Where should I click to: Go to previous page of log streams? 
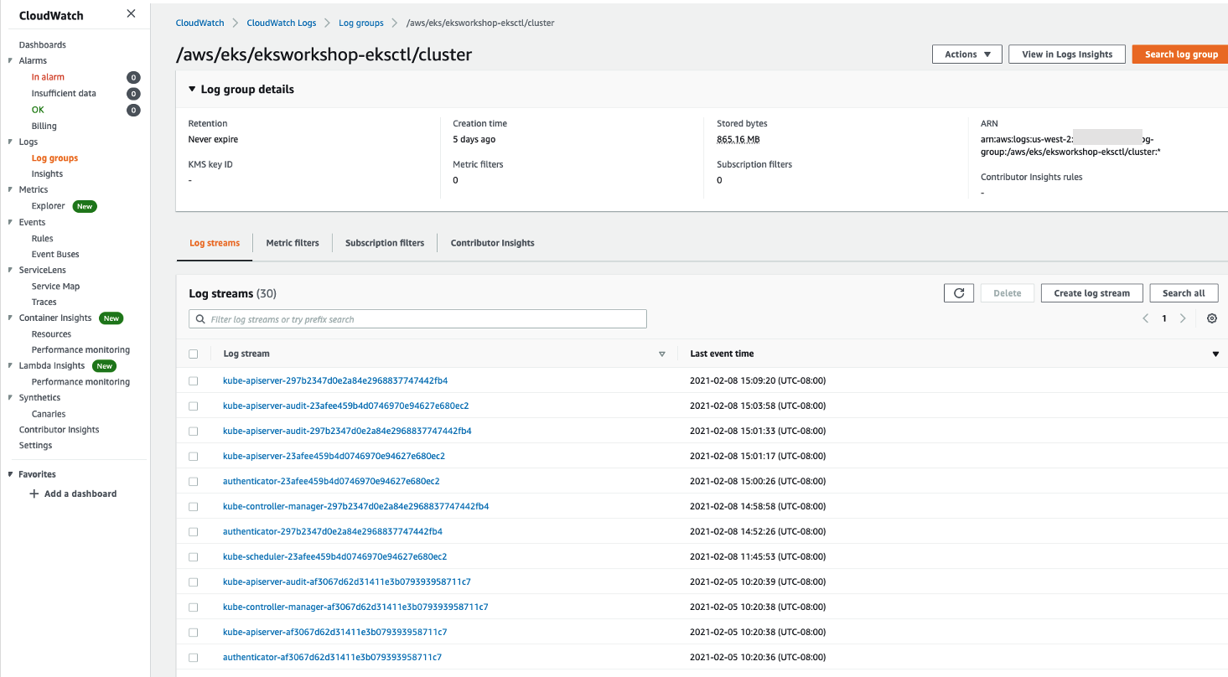pyautogui.click(x=1146, y=318)
